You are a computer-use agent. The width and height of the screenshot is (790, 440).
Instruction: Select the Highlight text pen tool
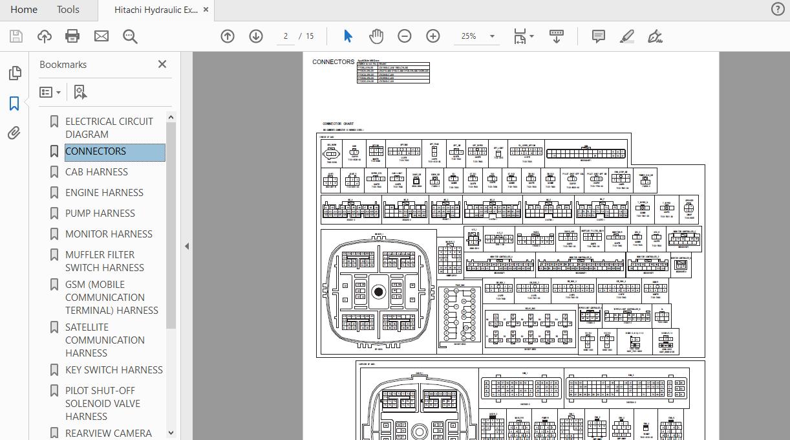627,36
